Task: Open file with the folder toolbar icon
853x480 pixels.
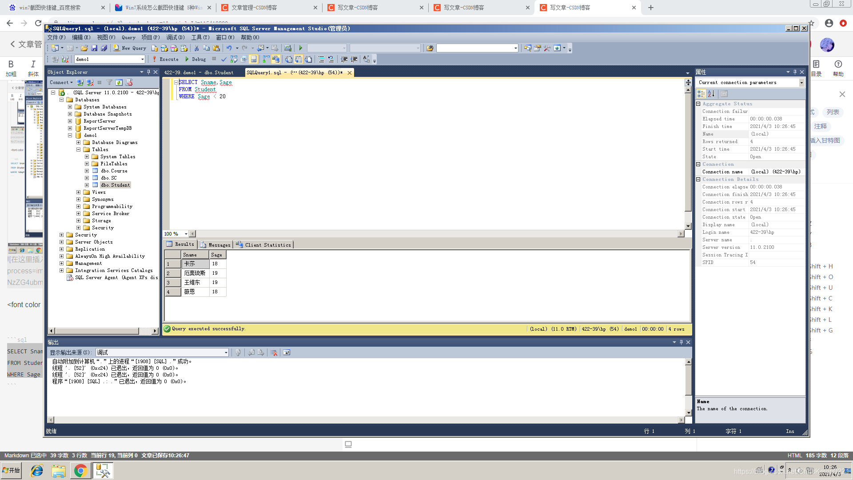Action: [x=84, y=48]
